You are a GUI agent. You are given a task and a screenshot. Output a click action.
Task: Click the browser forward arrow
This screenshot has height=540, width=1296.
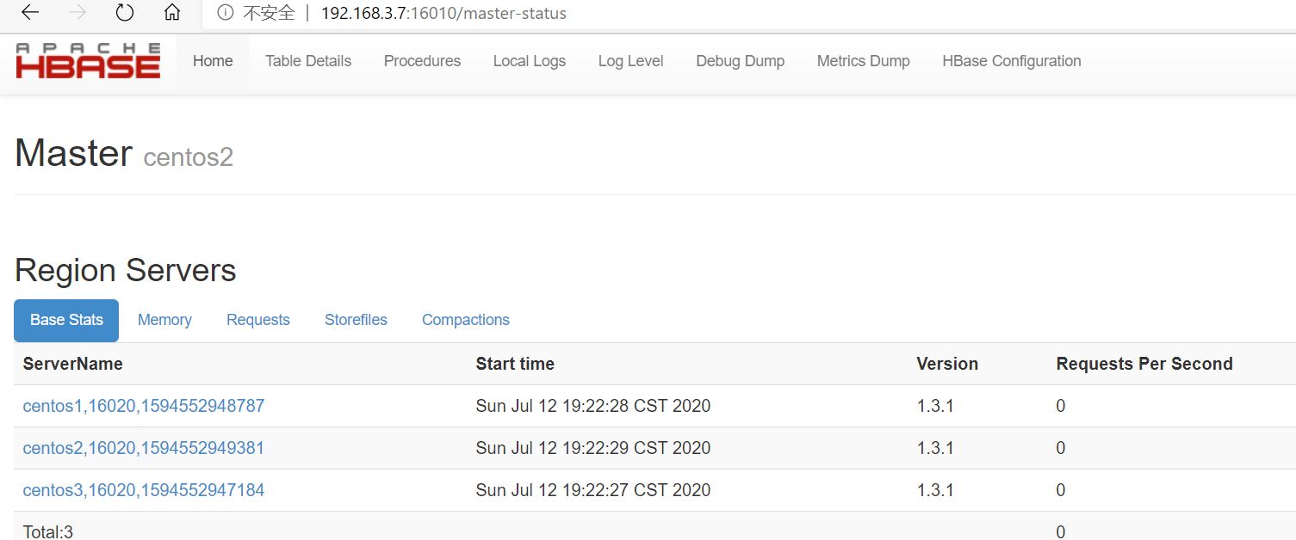[x=78, y=13]
